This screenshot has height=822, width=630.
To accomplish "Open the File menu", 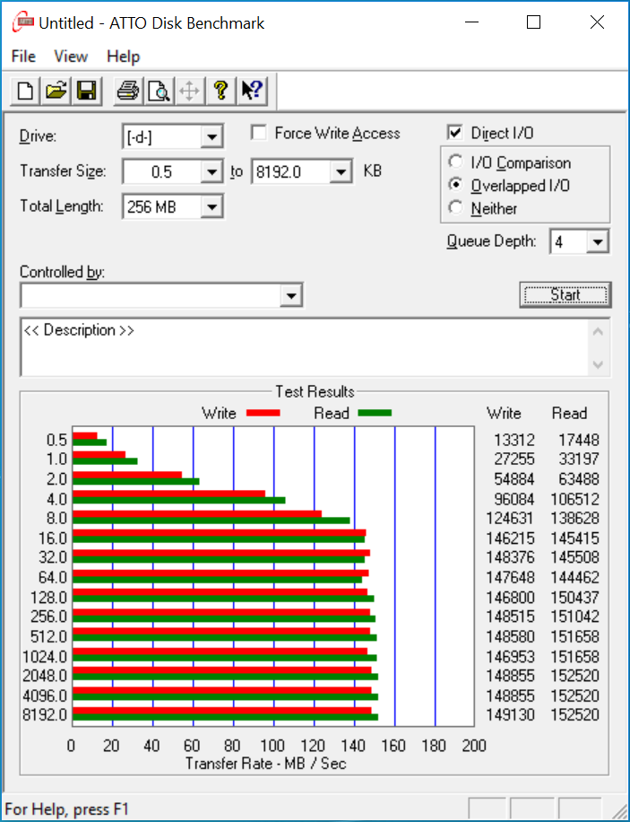I will coord(23,57).
